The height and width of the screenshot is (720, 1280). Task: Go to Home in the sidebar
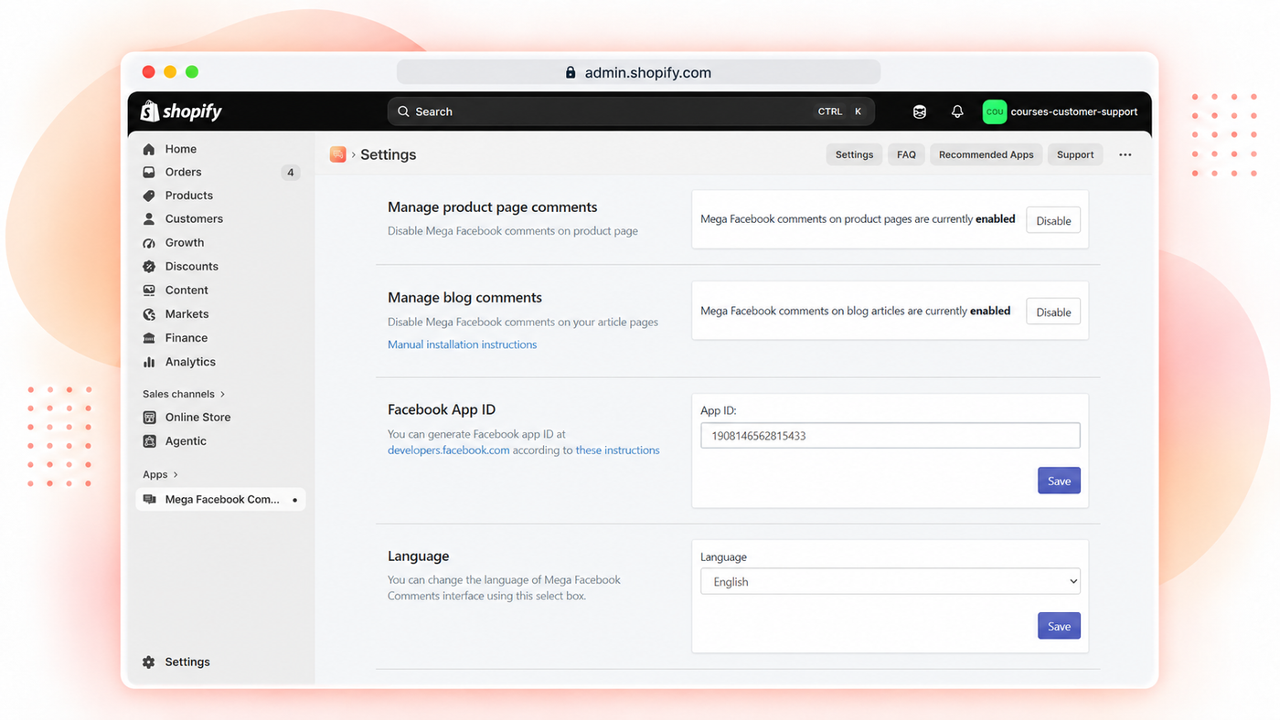[x=181, y=149]
